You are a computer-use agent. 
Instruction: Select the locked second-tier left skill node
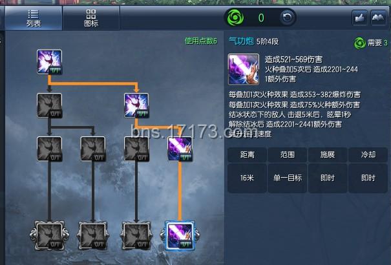tap(49, 105)
